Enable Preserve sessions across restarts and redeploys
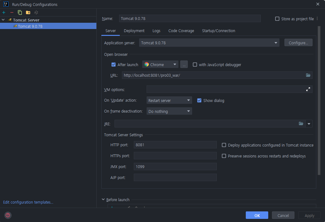Image resolution: width=325 pixels, height=222 pixels. click(224, 156)
